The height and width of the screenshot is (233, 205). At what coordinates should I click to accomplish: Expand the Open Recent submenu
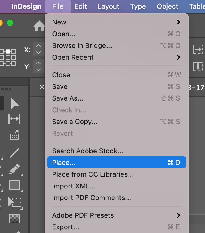(x=178, y=57)
